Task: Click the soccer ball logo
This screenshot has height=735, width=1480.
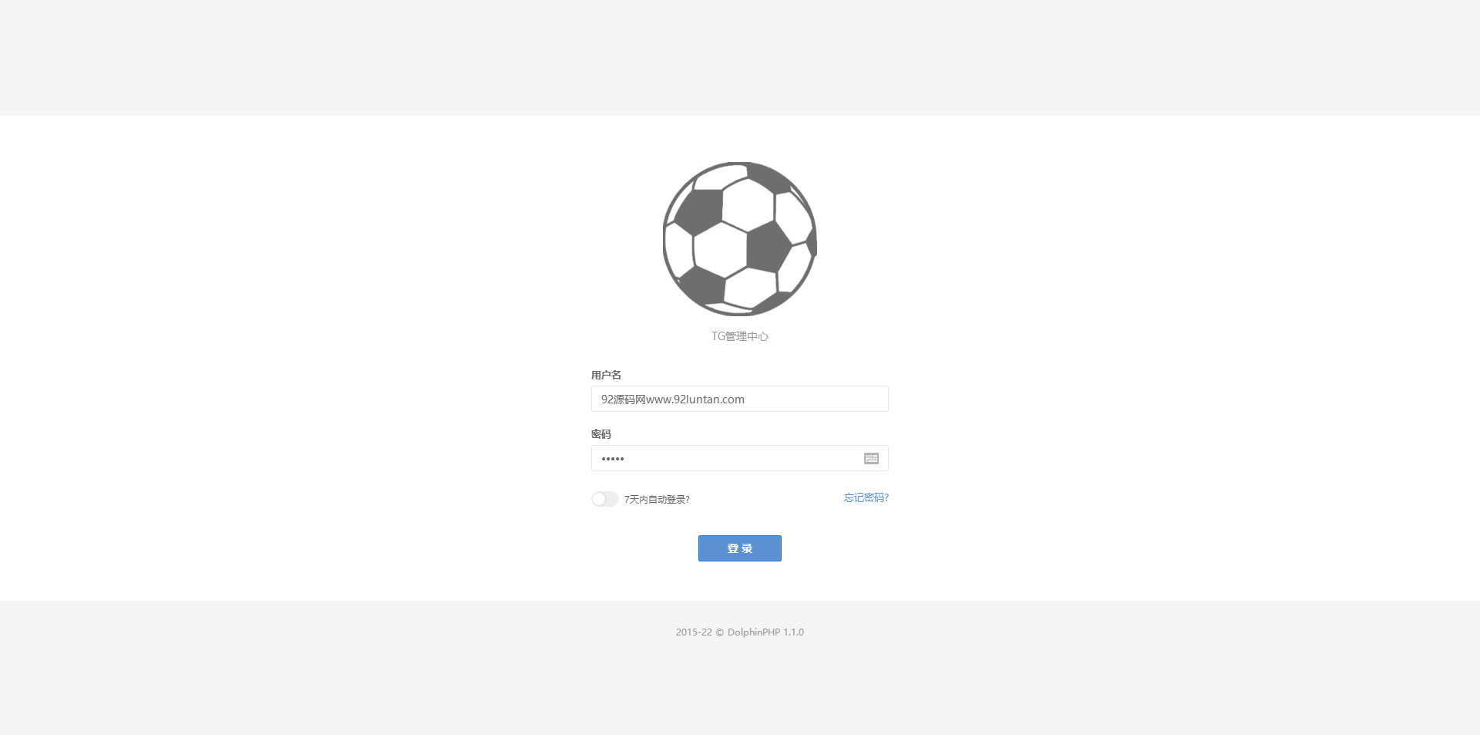Action: (x=739, y=239)
